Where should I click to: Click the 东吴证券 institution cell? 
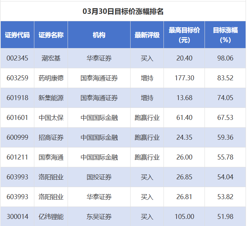click(x=99, y=216)
